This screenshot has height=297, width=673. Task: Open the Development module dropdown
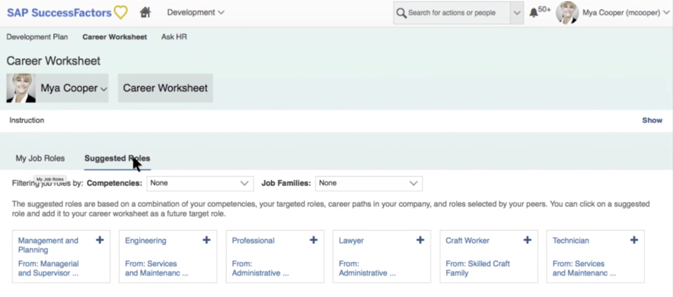pyautogui.click(x=195, y=12)
